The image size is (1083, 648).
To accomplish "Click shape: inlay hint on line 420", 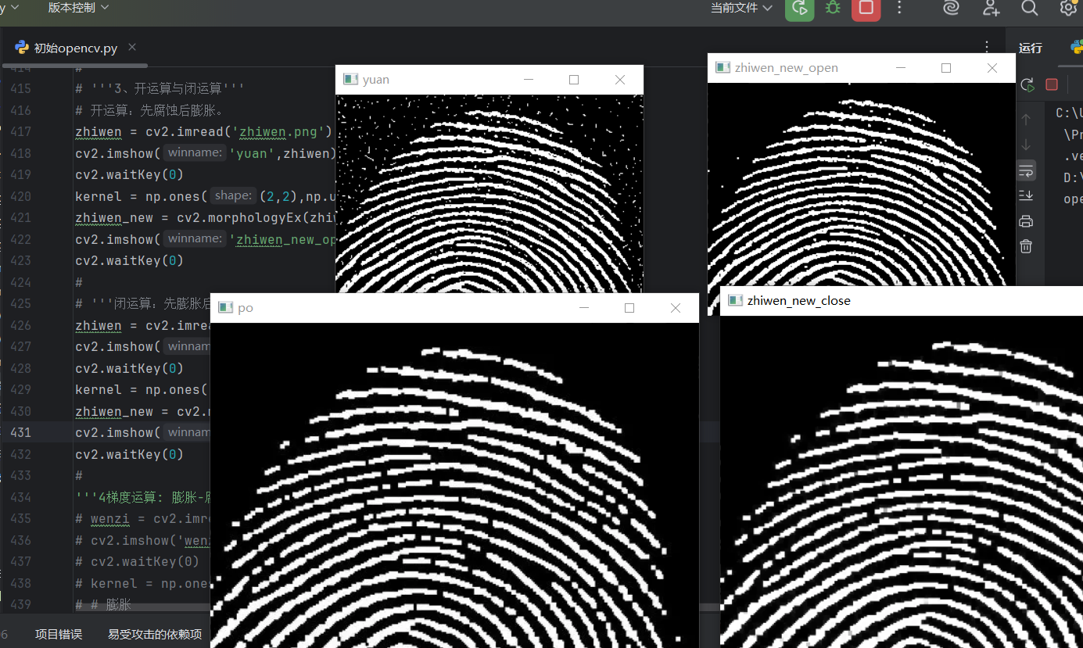I will point(233,196).
